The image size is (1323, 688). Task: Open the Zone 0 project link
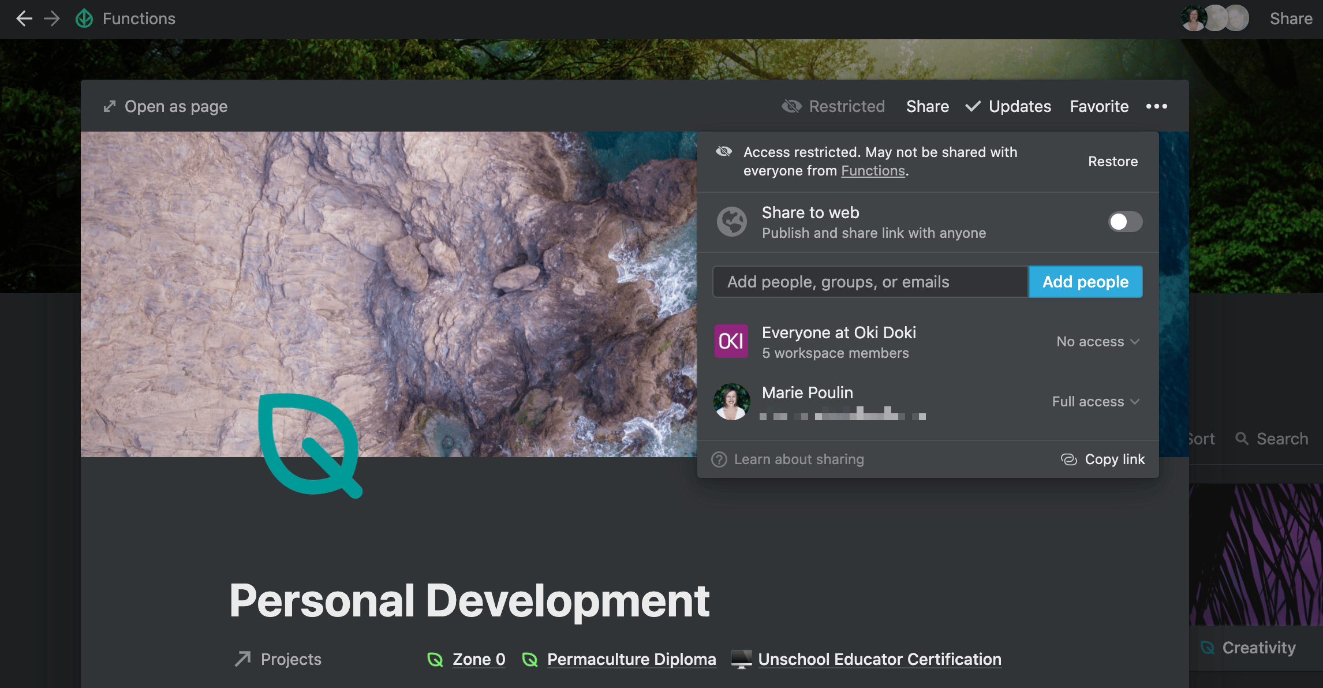(479, 659)
